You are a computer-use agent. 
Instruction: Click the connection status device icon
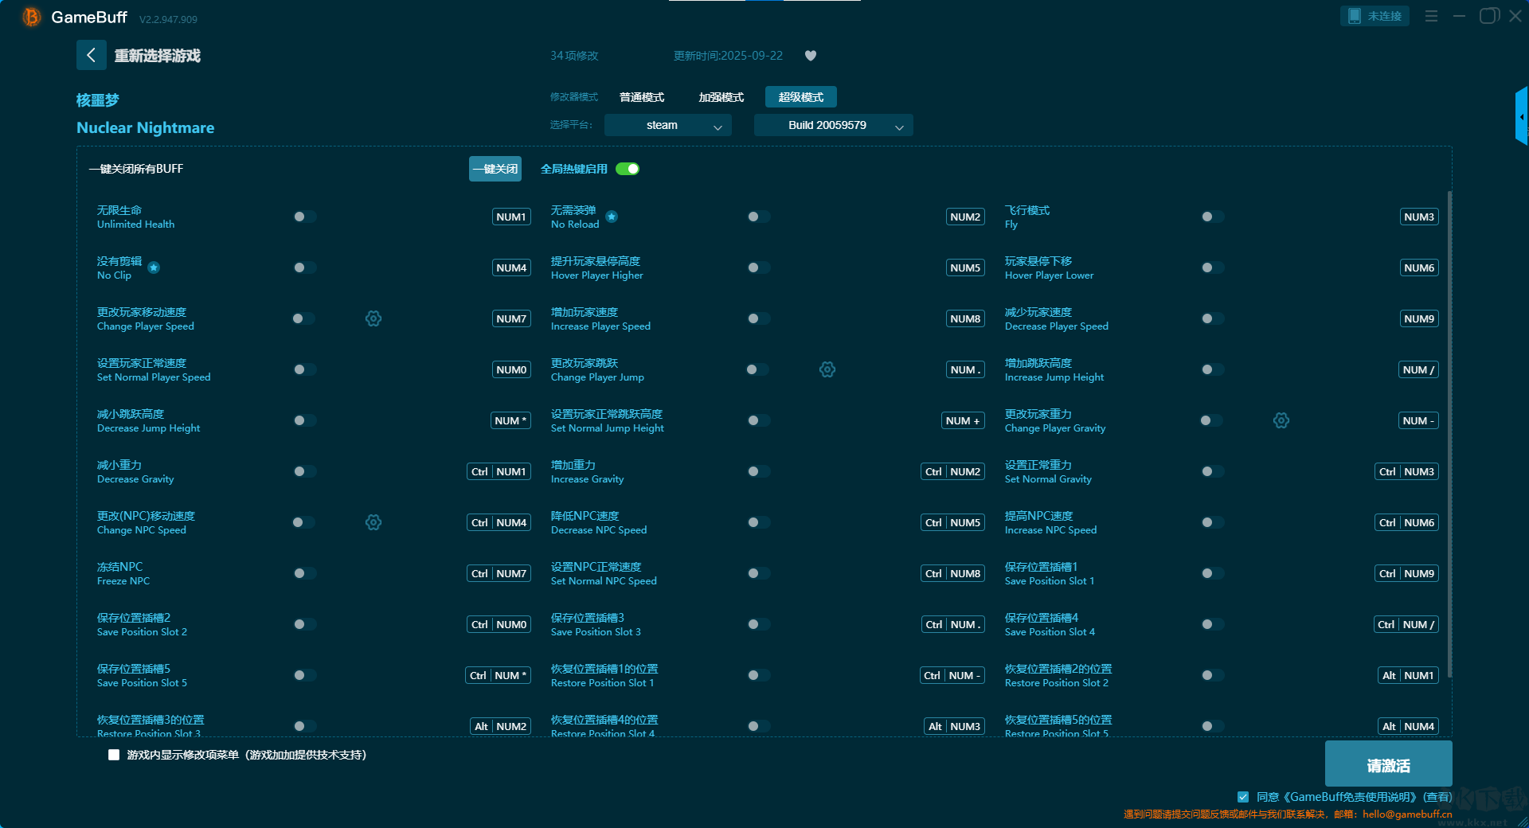coord(1354,16)
